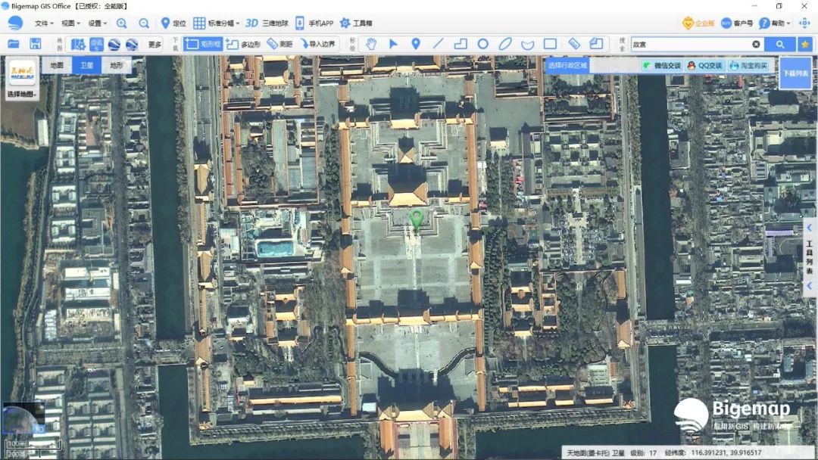Open the 视图 menu
This screenshot has width=818, height=460.
click(x=71, y=23)
